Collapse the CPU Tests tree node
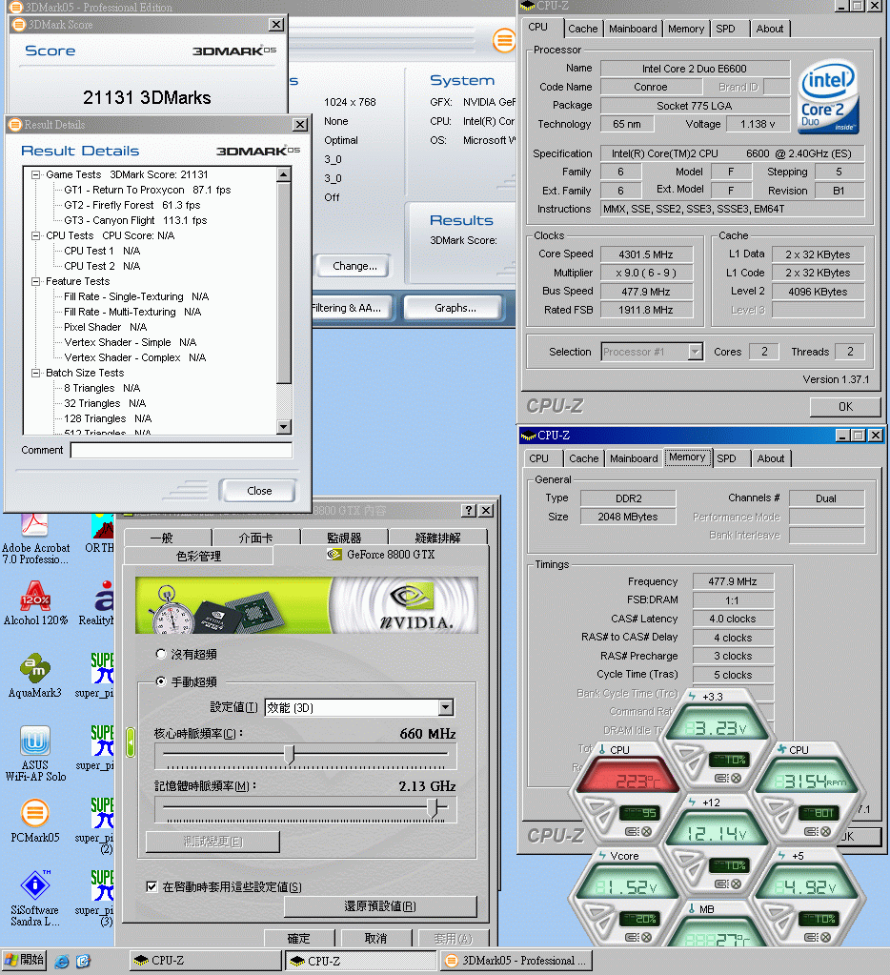Viewport: 890px width, 975px height. pyautogui.click(x=35, y=235)
